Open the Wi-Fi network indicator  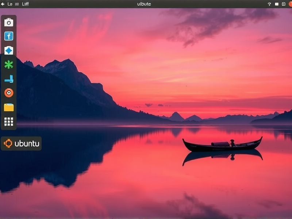pos(270,4)
